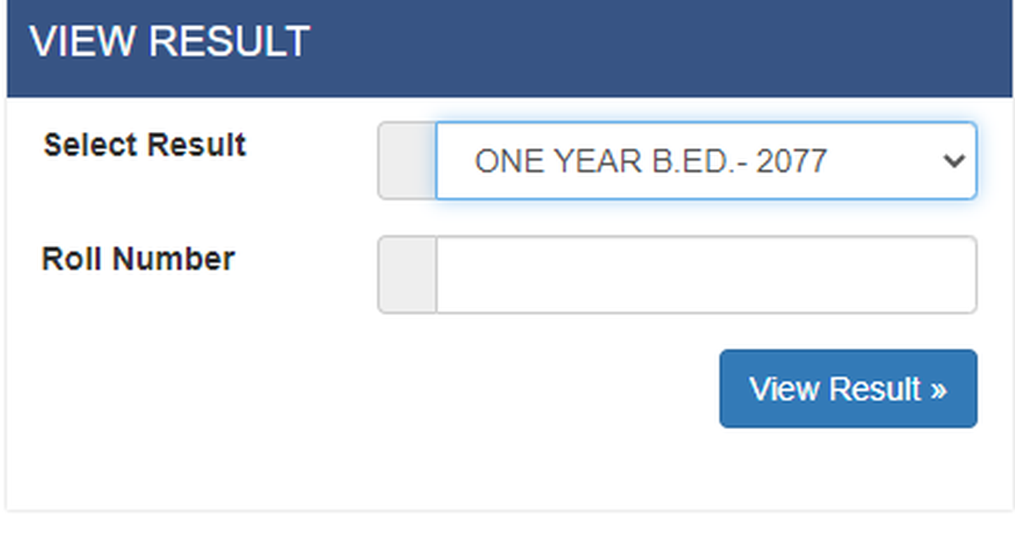This screenshot has height=533, width=1015.
Task: Open the Select Result dropdown
Action: 705,161
